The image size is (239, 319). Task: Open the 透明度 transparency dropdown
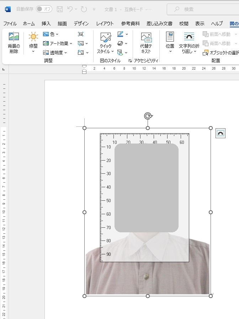(55, 53)
